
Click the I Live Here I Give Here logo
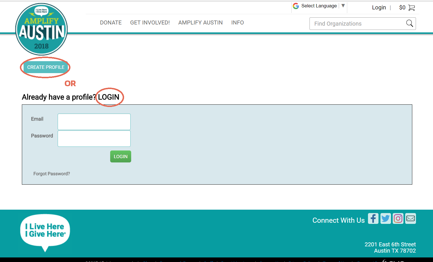tap(45, 230)
